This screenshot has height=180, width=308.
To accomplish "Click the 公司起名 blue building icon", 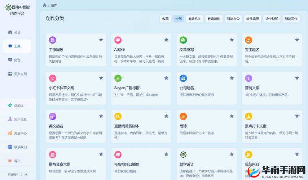I will 183,78.
